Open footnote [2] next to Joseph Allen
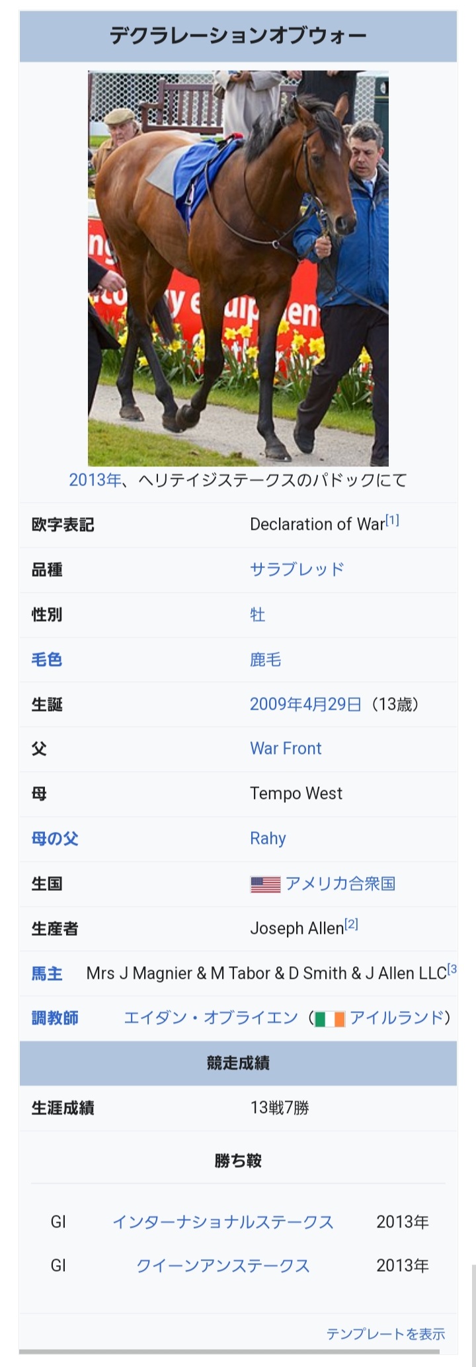The height and width of the screenshot is (1367, 476). tap(352, 925)
